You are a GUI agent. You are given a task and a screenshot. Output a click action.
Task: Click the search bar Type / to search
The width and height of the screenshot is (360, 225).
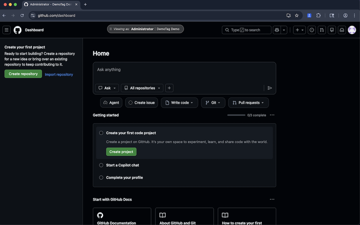[247, 30]
